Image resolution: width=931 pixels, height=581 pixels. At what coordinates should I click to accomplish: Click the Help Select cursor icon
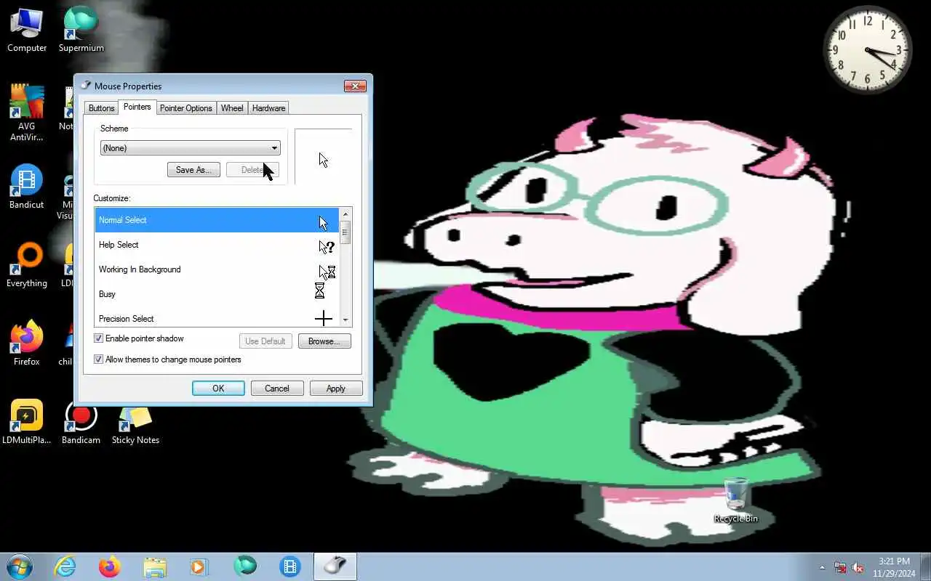326,247
